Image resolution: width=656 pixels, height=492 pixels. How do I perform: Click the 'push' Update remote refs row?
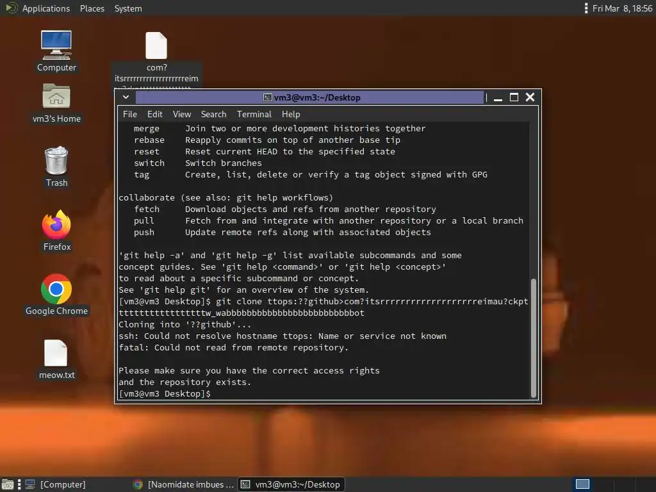click(282, 232)
